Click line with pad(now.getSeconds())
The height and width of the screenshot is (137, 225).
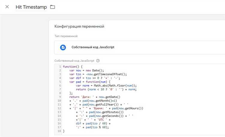pyautogui.click(x=104, y=116)
